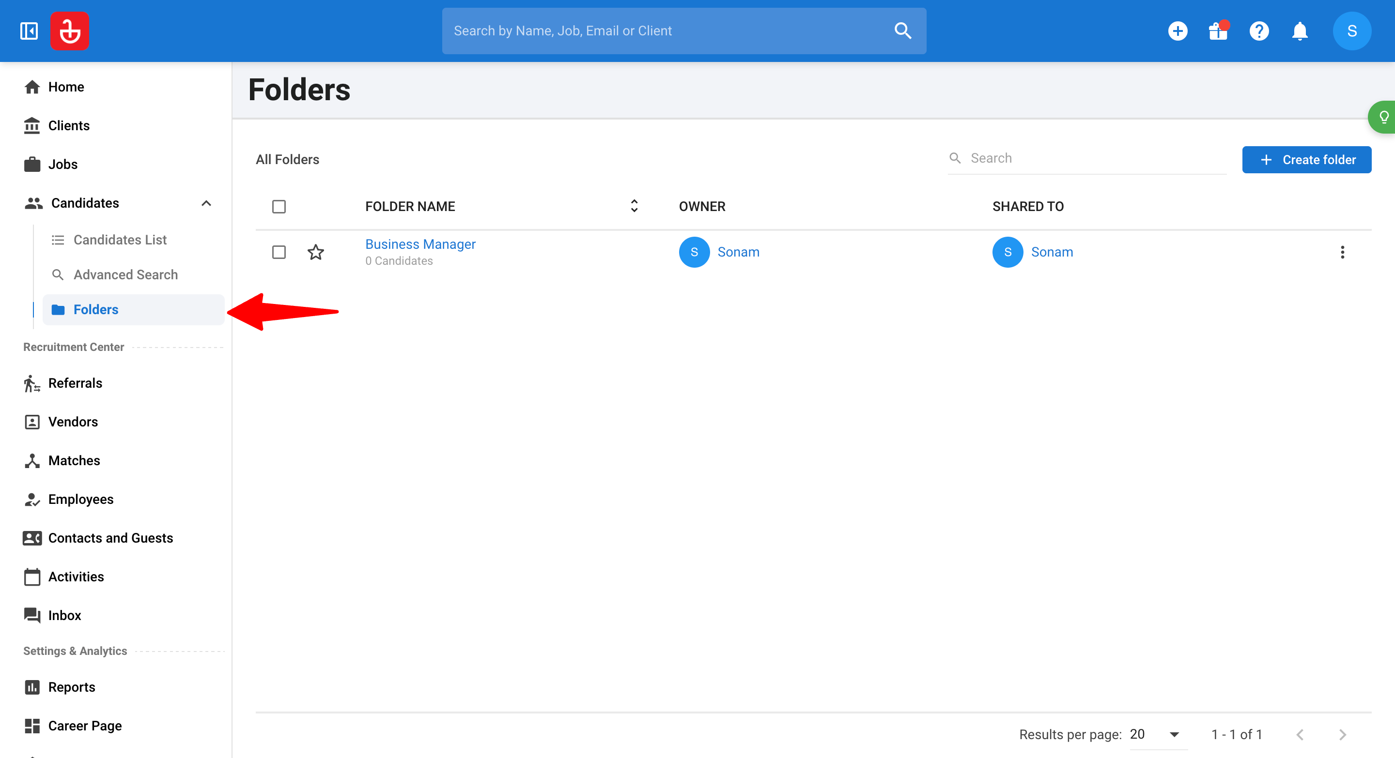Open the user profile avatar S
This screenshot has width=1395, height=758.
(x=1352, y=31)
